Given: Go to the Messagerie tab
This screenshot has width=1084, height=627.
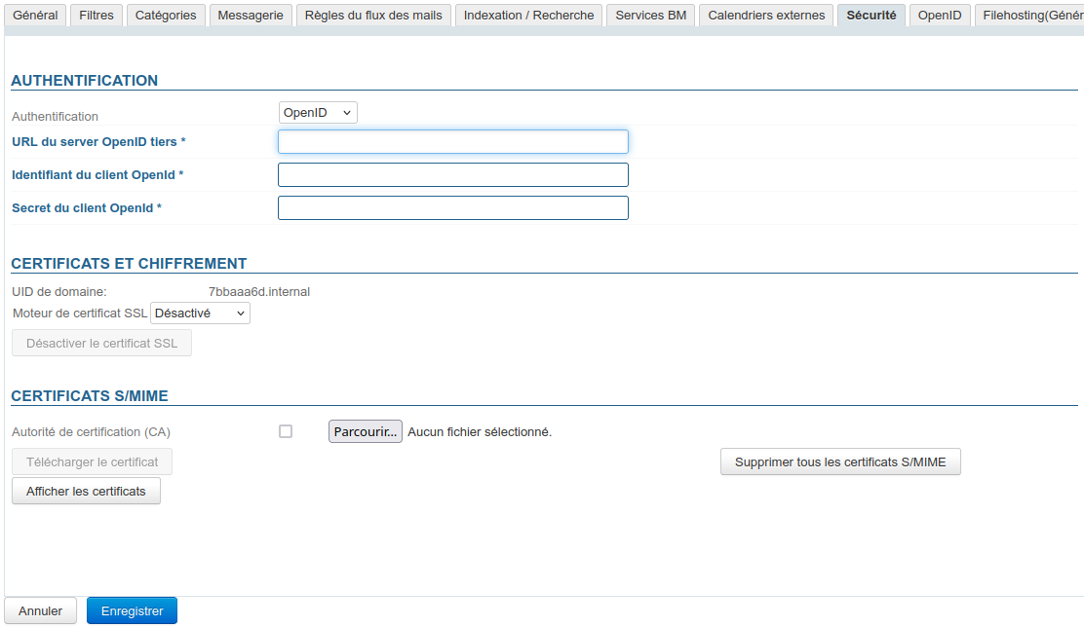Looking at the screenshot, I should coord(251,16).
